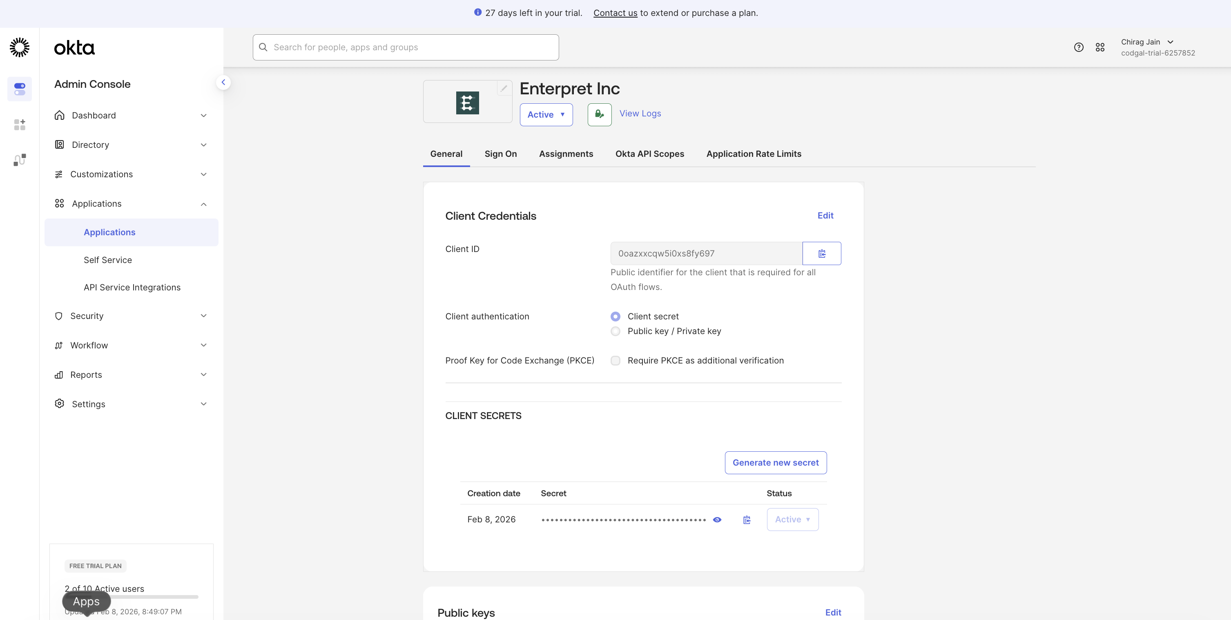
Task: Click the green provisioning key icon
Action: click(x=599, y=115)
